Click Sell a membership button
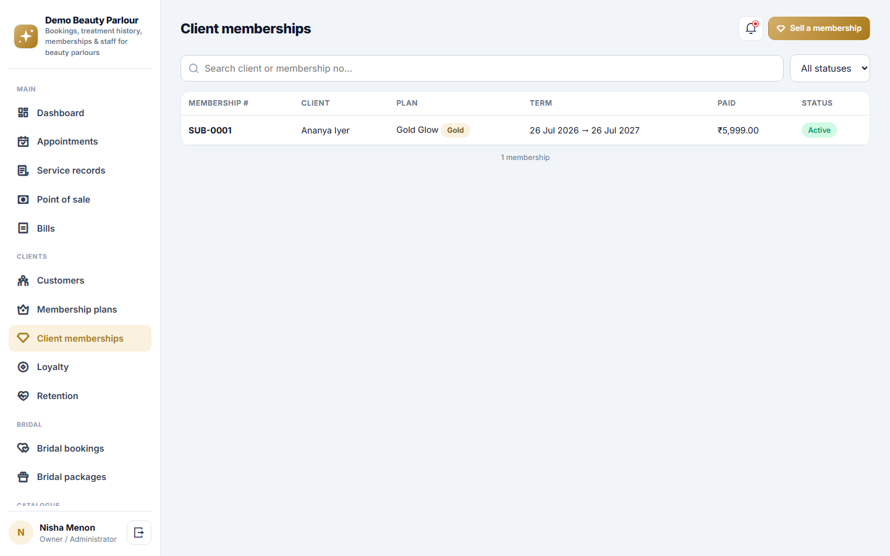Screen dimensions: 890x556 pos(819,28)
